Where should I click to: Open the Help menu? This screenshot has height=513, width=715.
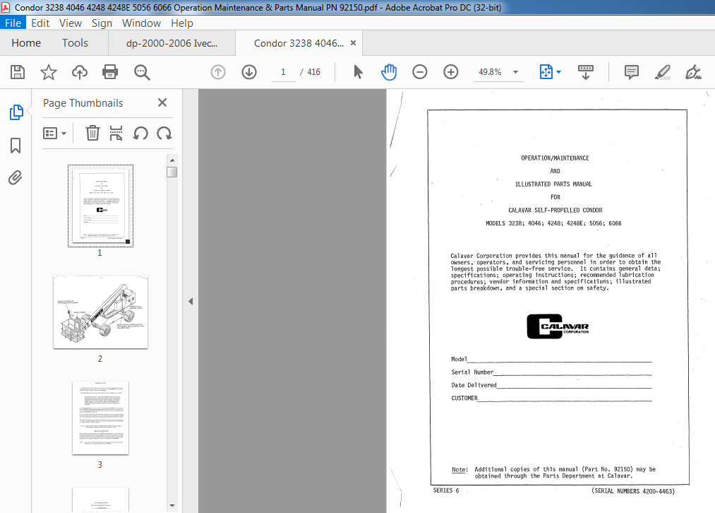[182, 23]
